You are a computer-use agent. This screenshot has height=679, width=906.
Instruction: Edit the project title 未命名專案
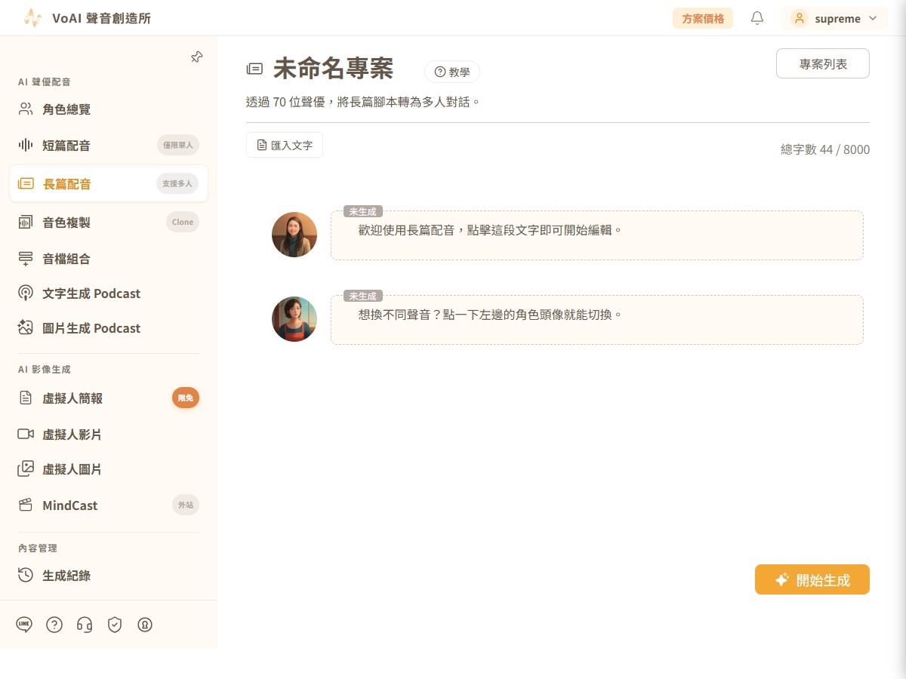[333, 69]
